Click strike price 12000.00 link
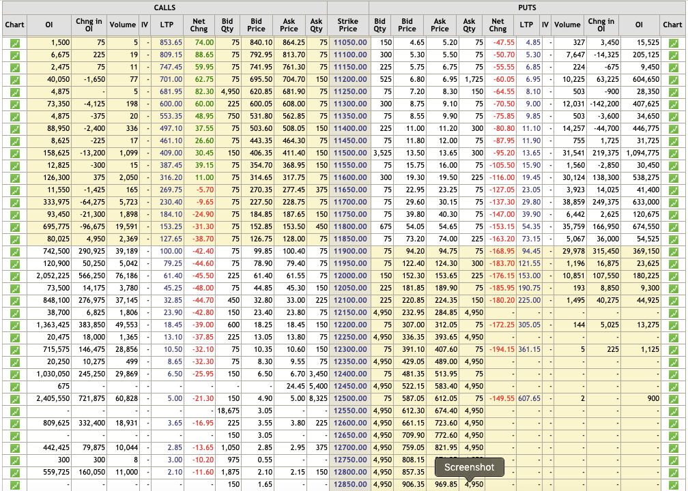 [x=350, y=276]
